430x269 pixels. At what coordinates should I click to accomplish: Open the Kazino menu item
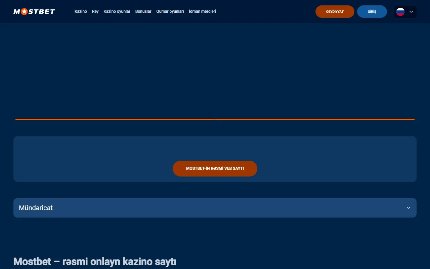81,11
